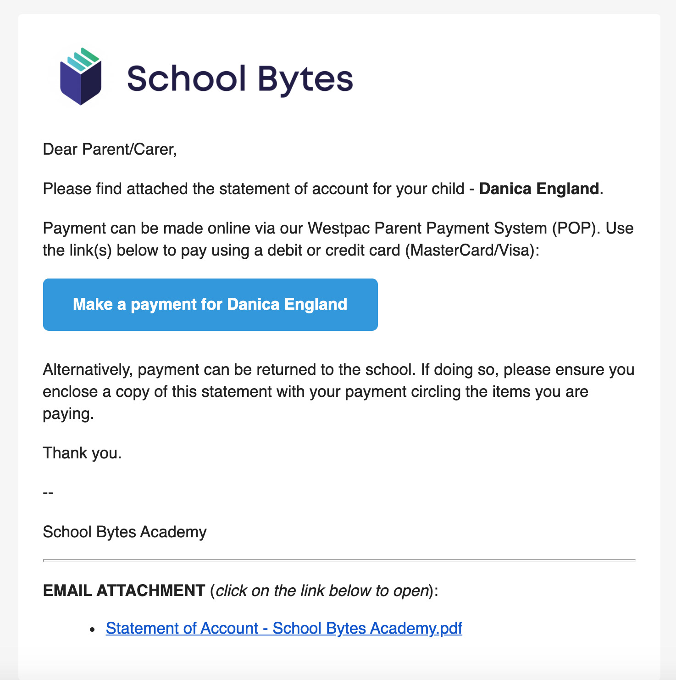Viewport: 676px width, 680px height.
Task: Click the School Bytes book logo icon
Action: 81,76
